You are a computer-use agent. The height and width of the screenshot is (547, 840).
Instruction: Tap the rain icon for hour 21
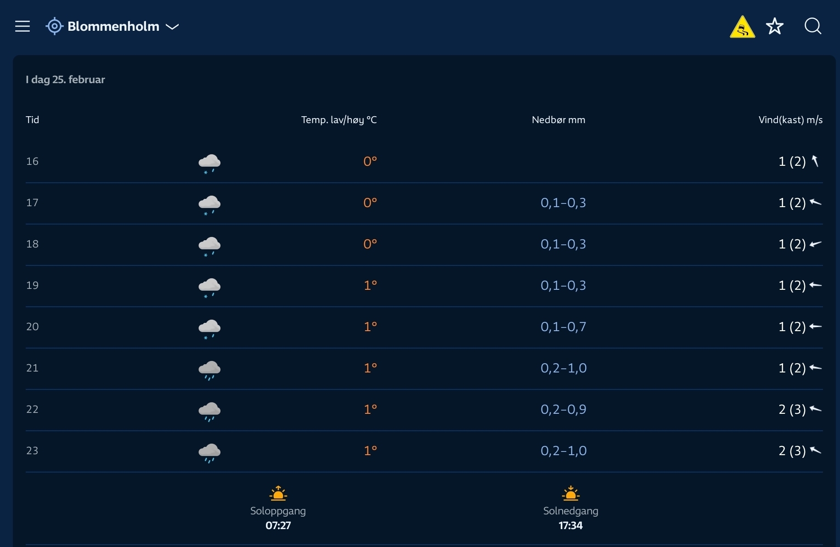pos(209,370)
